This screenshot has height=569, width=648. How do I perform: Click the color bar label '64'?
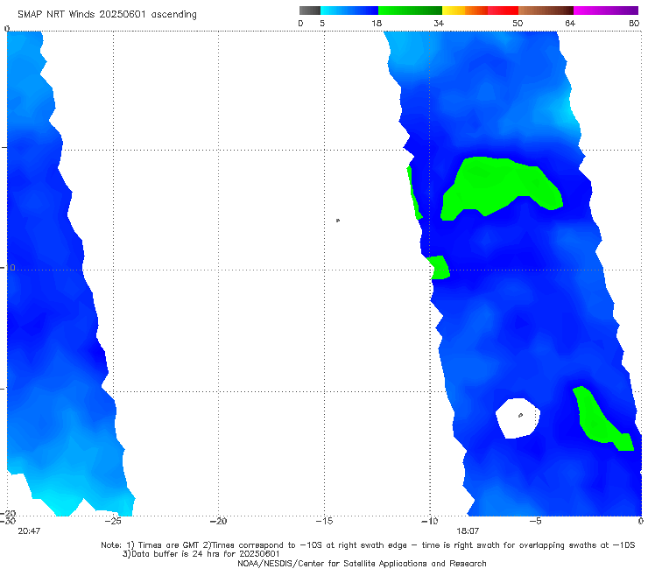pos(570,23)
